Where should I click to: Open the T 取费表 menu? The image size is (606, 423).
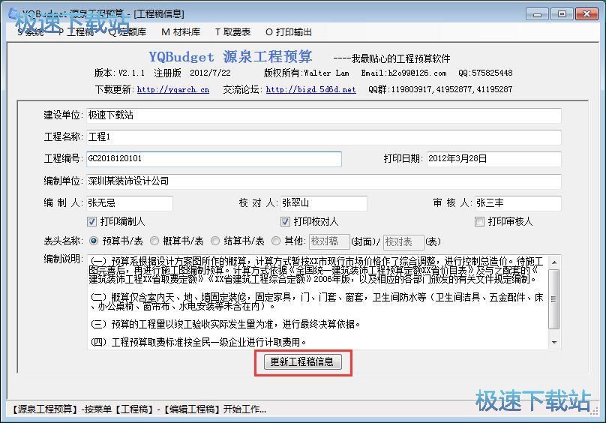(232, 32)
